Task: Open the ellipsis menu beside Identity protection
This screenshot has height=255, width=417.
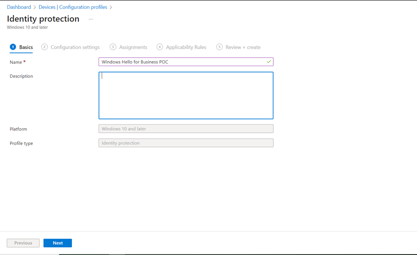Action: pos(90,19)
